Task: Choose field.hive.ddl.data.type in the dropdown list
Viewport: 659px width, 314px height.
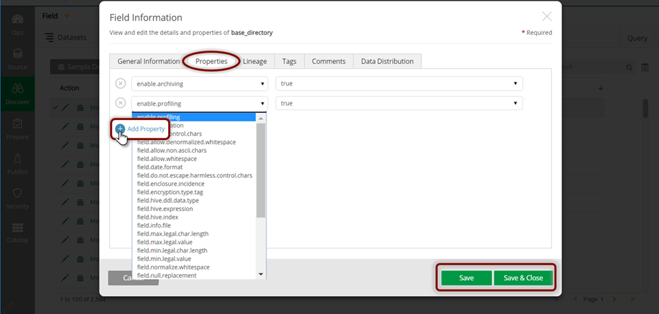Action: tap(167, 200)
